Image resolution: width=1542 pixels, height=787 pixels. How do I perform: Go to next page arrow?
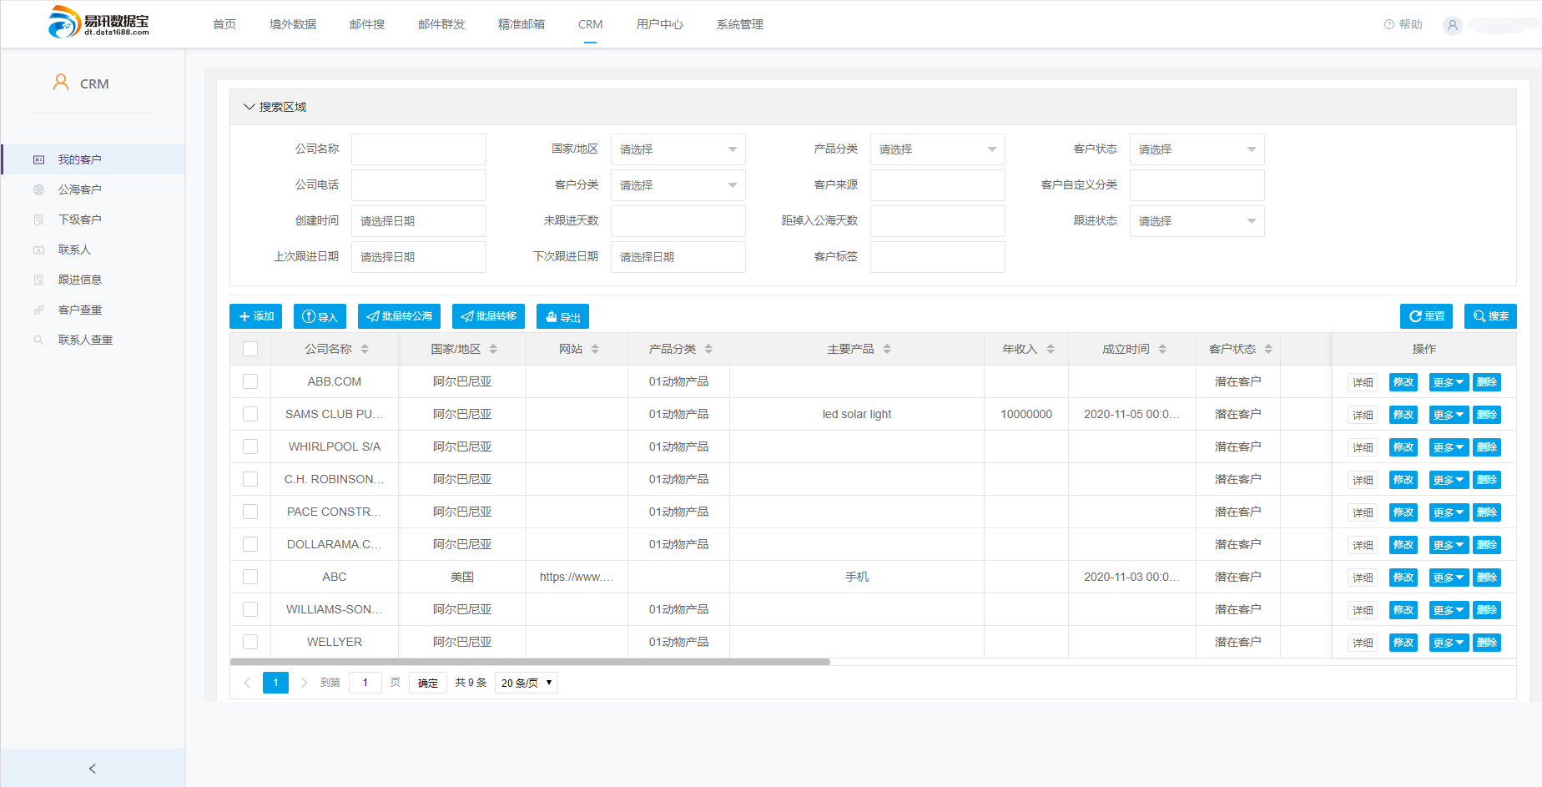304,683
